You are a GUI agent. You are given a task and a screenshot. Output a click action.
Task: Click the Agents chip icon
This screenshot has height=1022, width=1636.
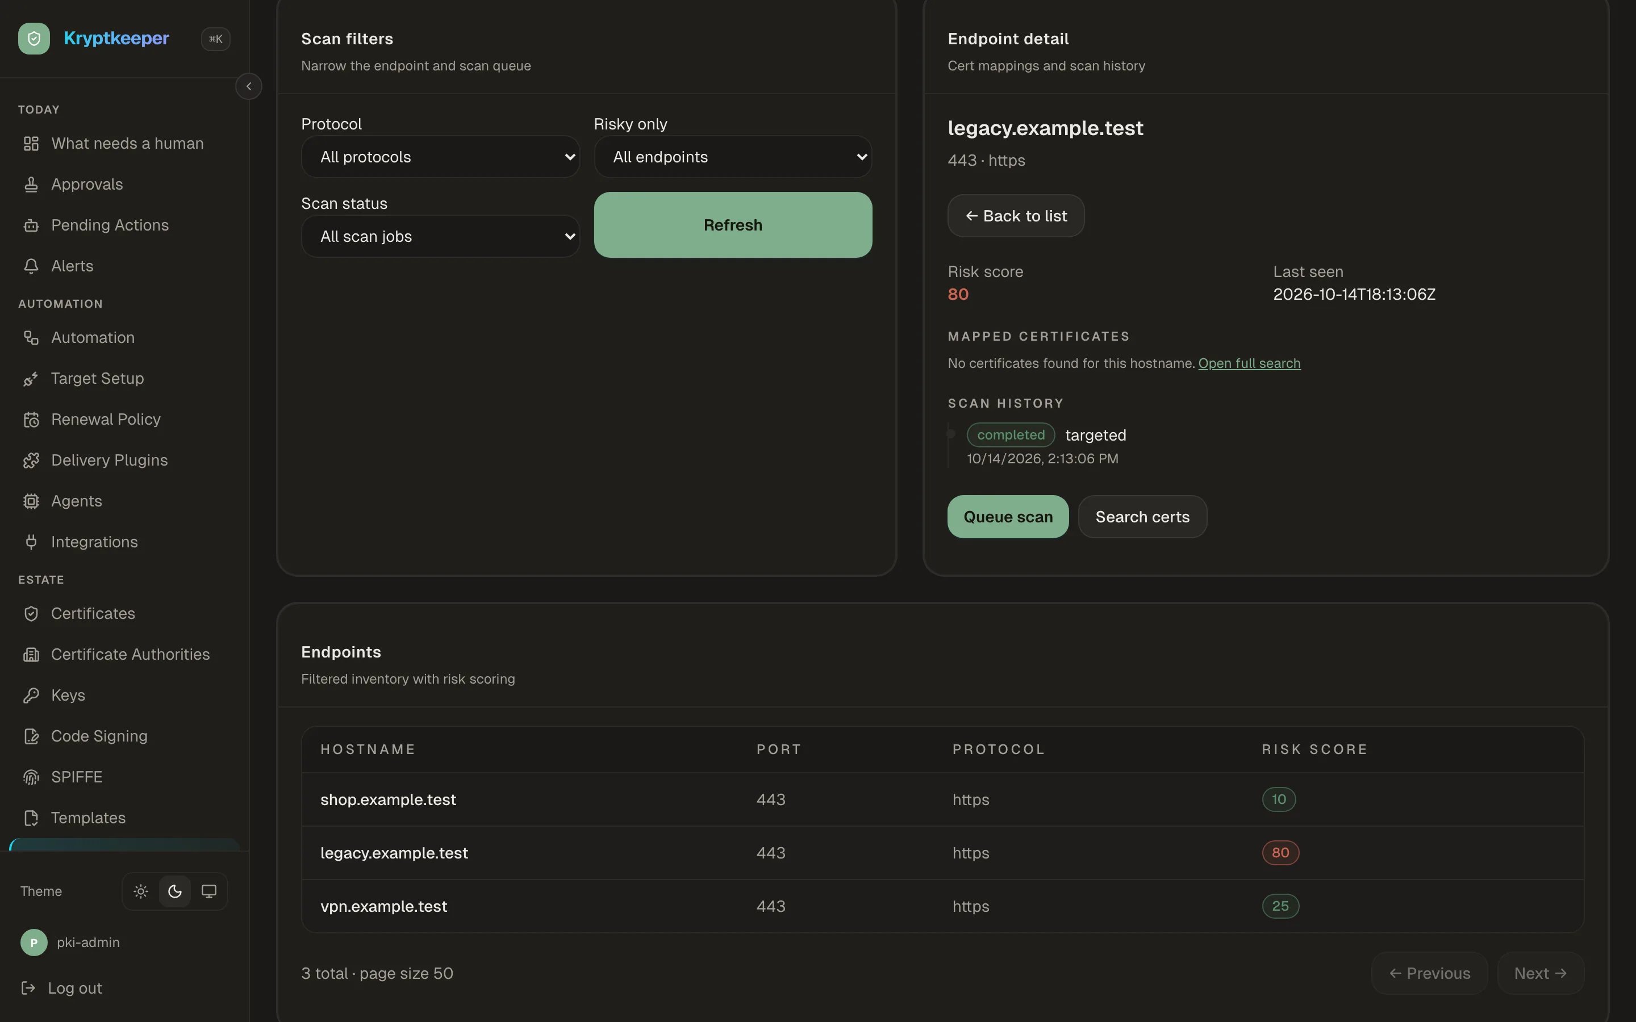[x=31, y=501]
